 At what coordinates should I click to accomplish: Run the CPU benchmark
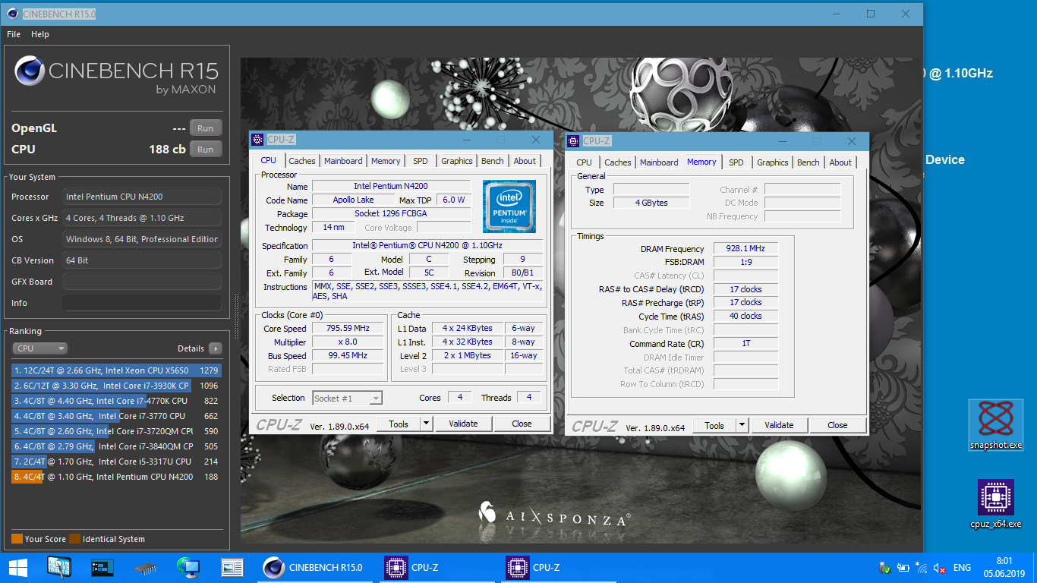coord(206,150)
